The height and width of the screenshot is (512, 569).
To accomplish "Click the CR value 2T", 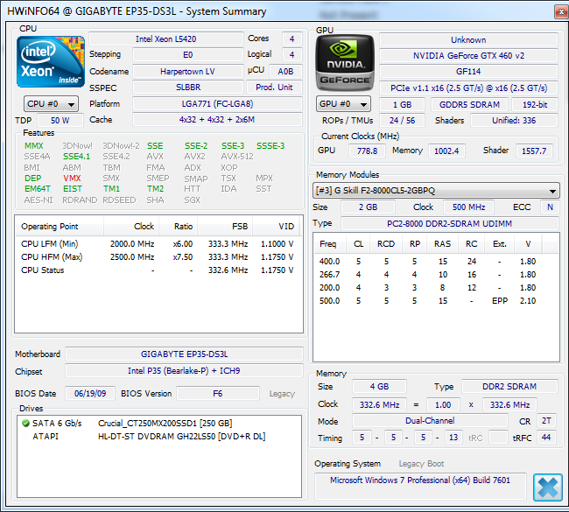I will click(546, 421).
